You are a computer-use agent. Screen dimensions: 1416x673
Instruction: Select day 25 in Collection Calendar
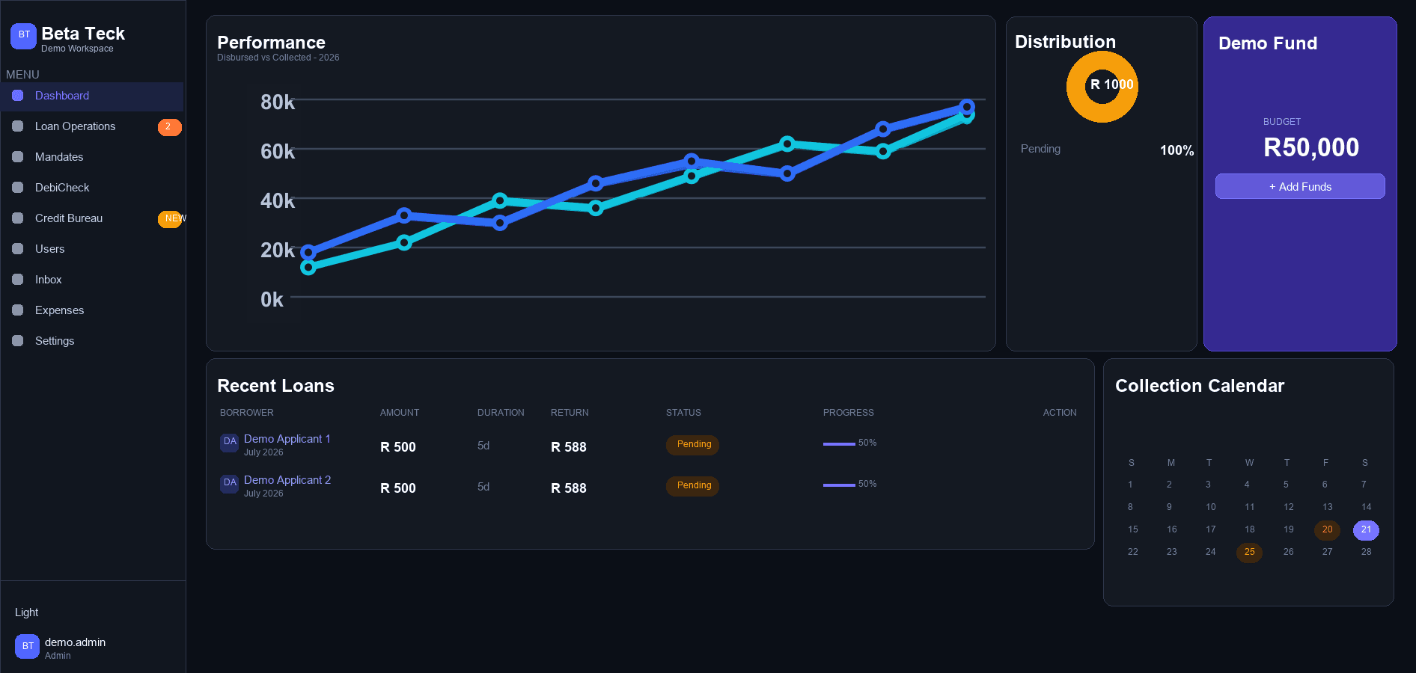click(1249, 553)
